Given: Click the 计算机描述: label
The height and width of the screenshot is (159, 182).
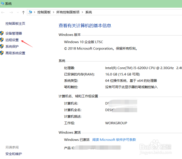Looking at the screenshot, I should tap(73, 116).
